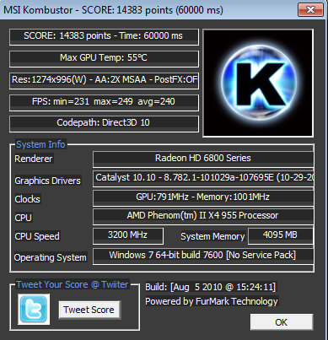Click the Tweet Score button
This screenshot has height=340, width=328.
pyautogui.click(x=89, y=310)
